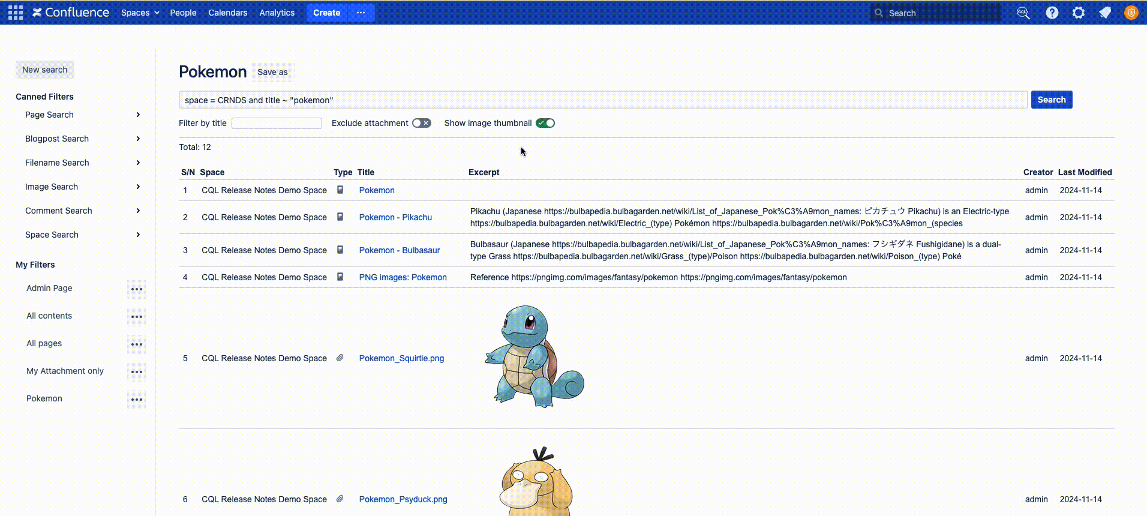Click the Filter by title field
Viewport: 1147px width, 516px height.
(277, 123)
